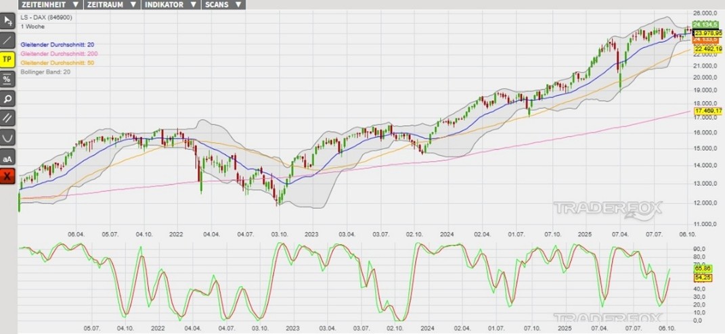
Task: Select the Gleitender Durchschnitt: 50 legend label
Action: click(58, 62)
